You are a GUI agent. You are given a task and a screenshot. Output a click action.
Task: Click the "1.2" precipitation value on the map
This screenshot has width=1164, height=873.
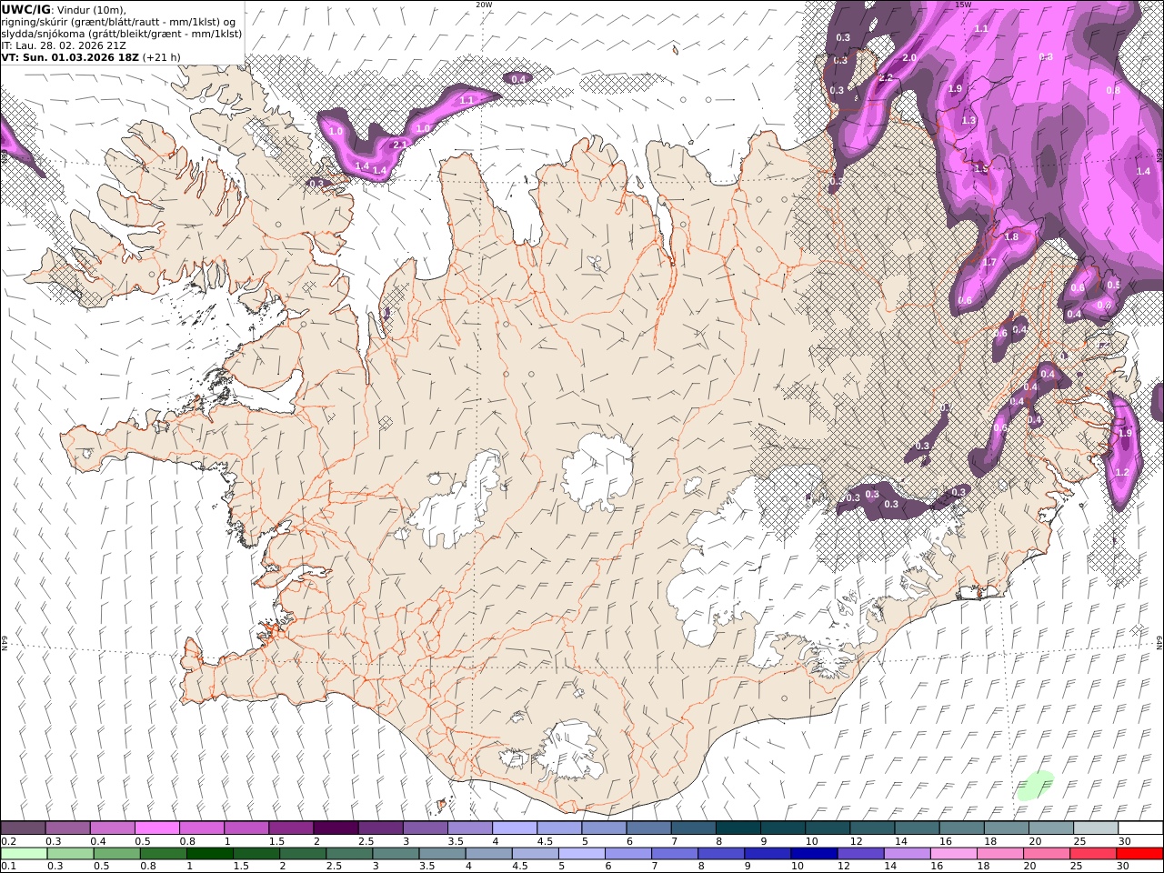[x=1121, y=472]
